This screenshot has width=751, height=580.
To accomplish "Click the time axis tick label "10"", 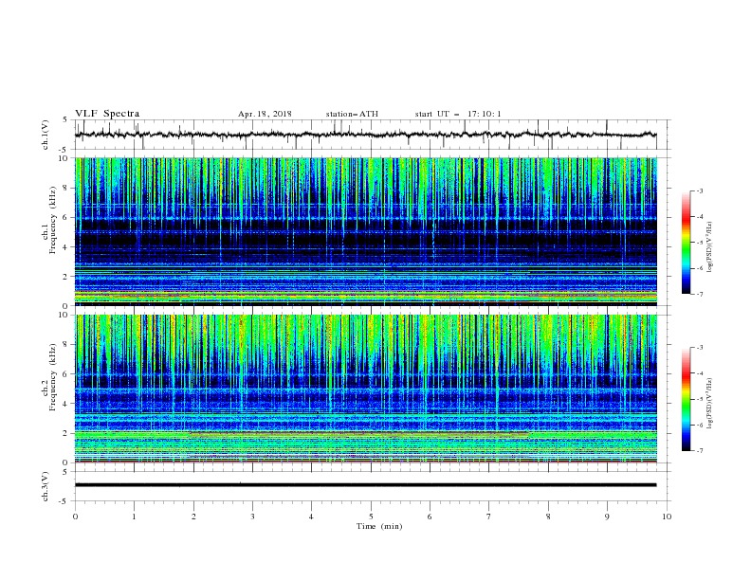I will point(667,517).
